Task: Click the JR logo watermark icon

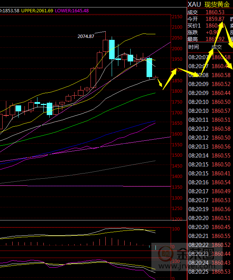Action: click(x=166, y=255)
